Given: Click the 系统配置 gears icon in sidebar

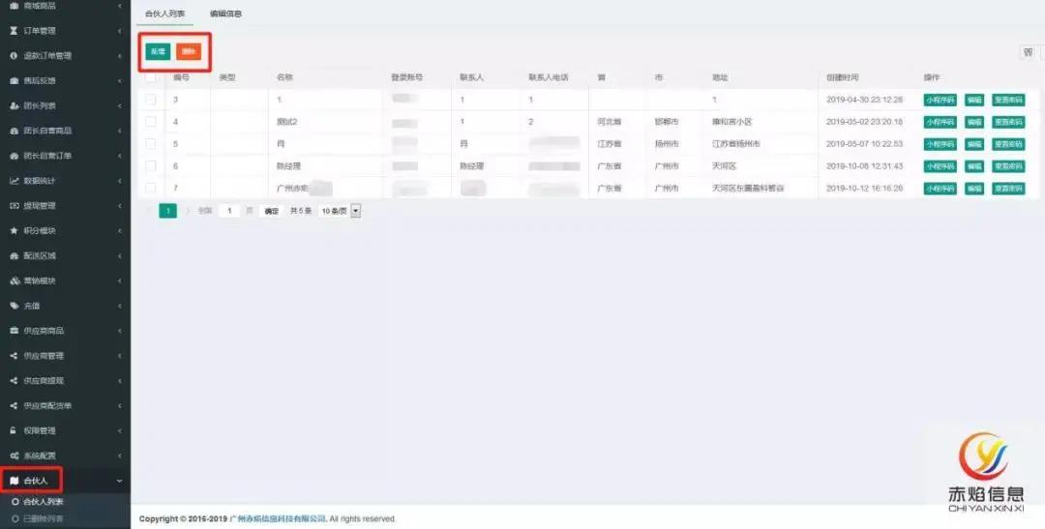Looking at the screenshot, I should [x=14, y=456].
